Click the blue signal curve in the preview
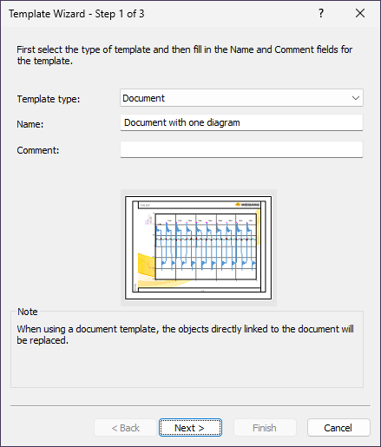The width and height of the screenshot is (381, 447). point(206,247)
